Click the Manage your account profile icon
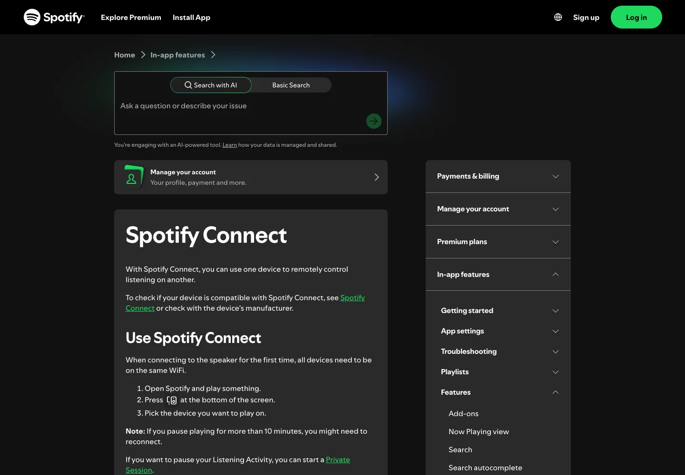 tap(133, 177)
